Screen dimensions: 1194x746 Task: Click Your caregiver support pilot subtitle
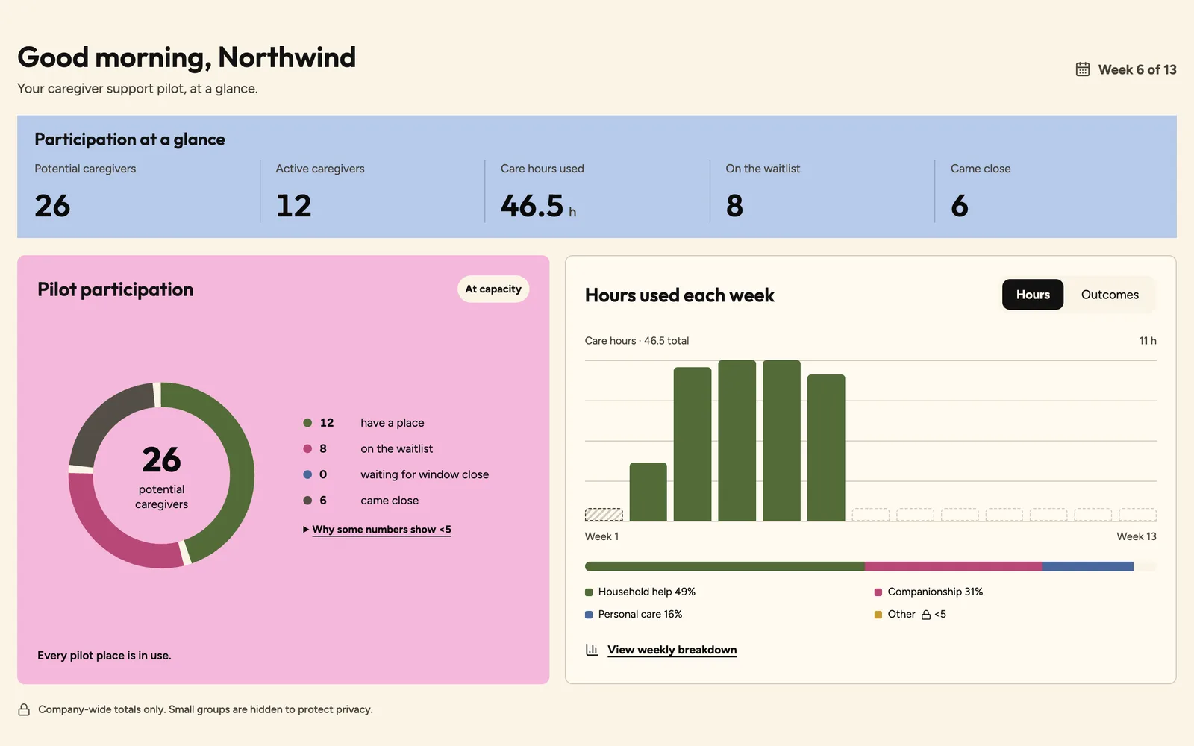[137, 89]
